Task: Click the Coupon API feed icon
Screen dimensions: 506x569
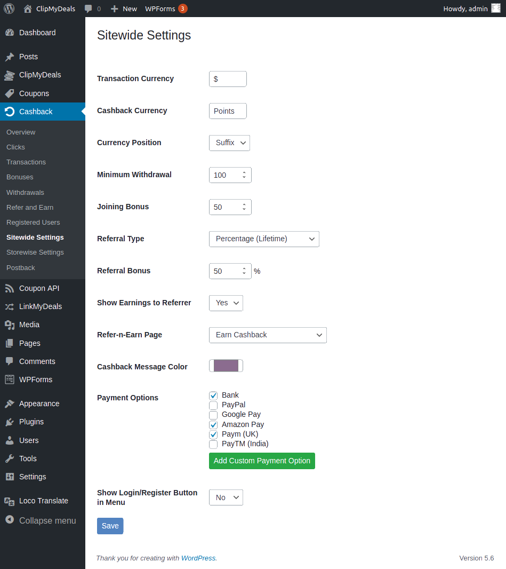Action: (10, 288)
